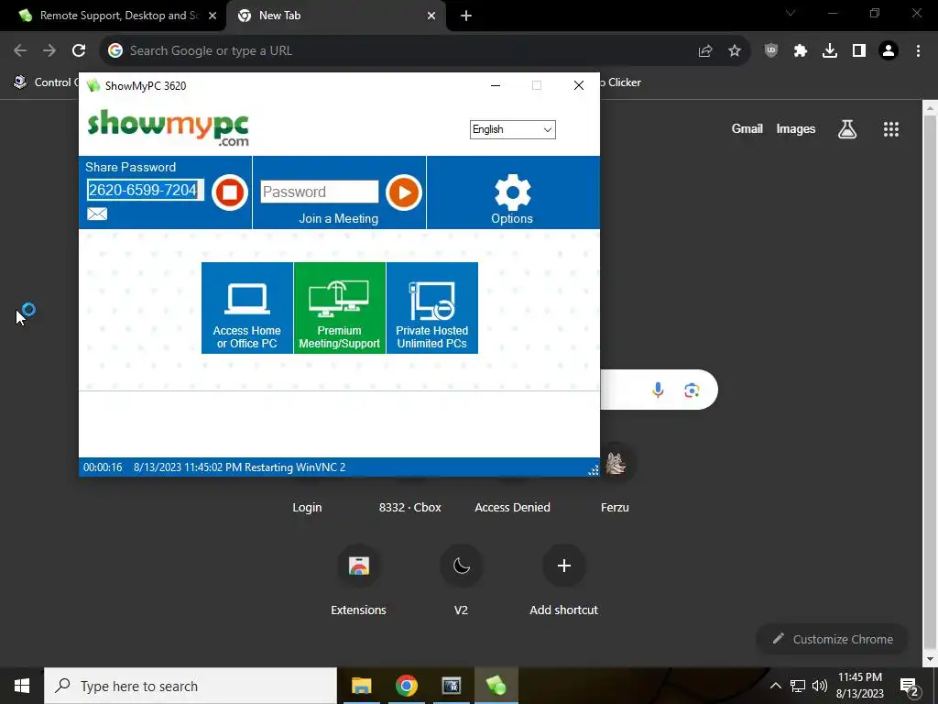
Task: Close the New Tab tab
Action: pos(431,16)
